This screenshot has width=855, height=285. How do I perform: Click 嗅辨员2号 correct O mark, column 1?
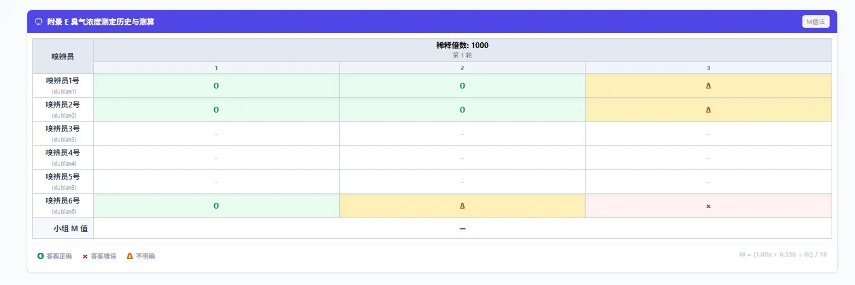pos(216,110)
